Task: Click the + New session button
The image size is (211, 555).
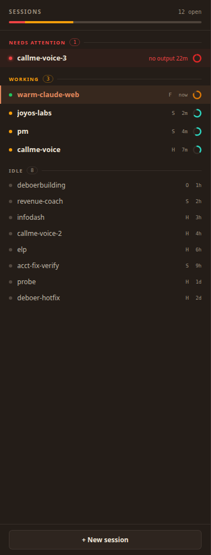Action: [105, 540]
